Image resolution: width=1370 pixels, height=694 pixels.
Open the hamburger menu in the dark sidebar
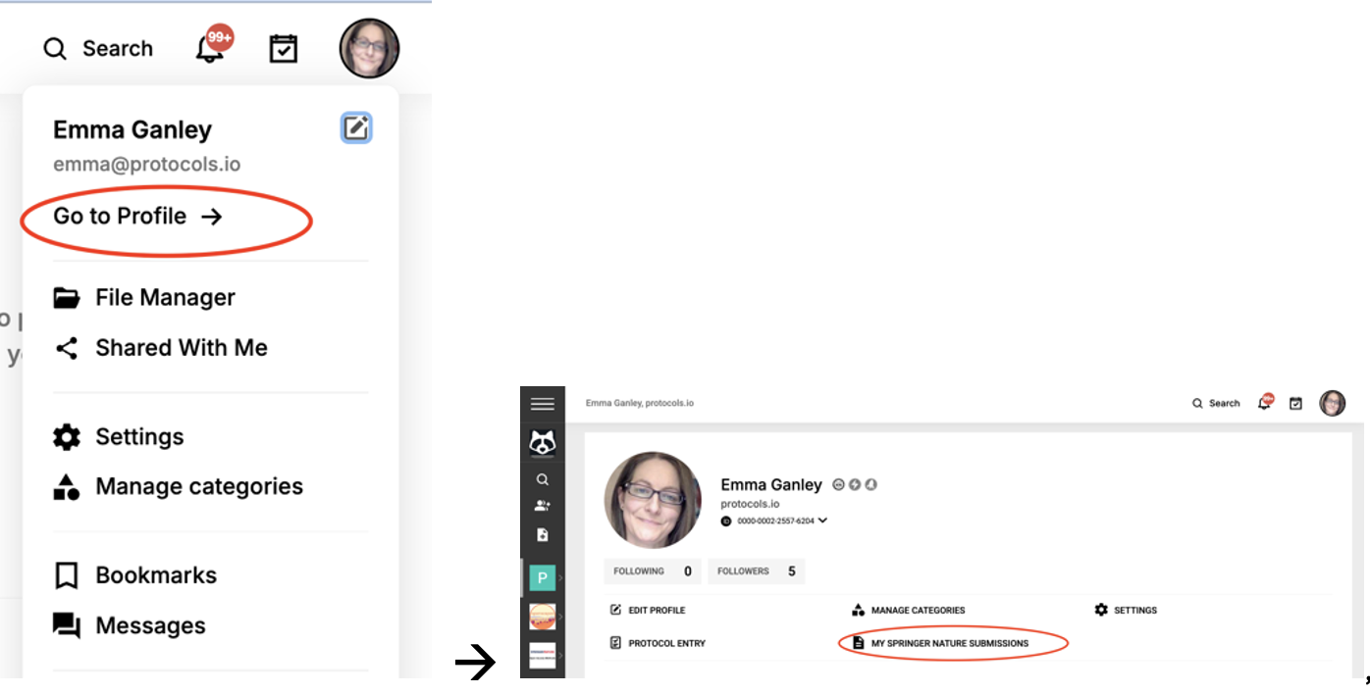[x=542, y=404]
